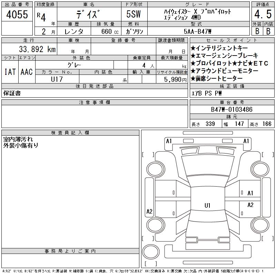Screen dimensions: 276x276
Task: Click equipment text エアB PS PW
Action: click(206, 93)
